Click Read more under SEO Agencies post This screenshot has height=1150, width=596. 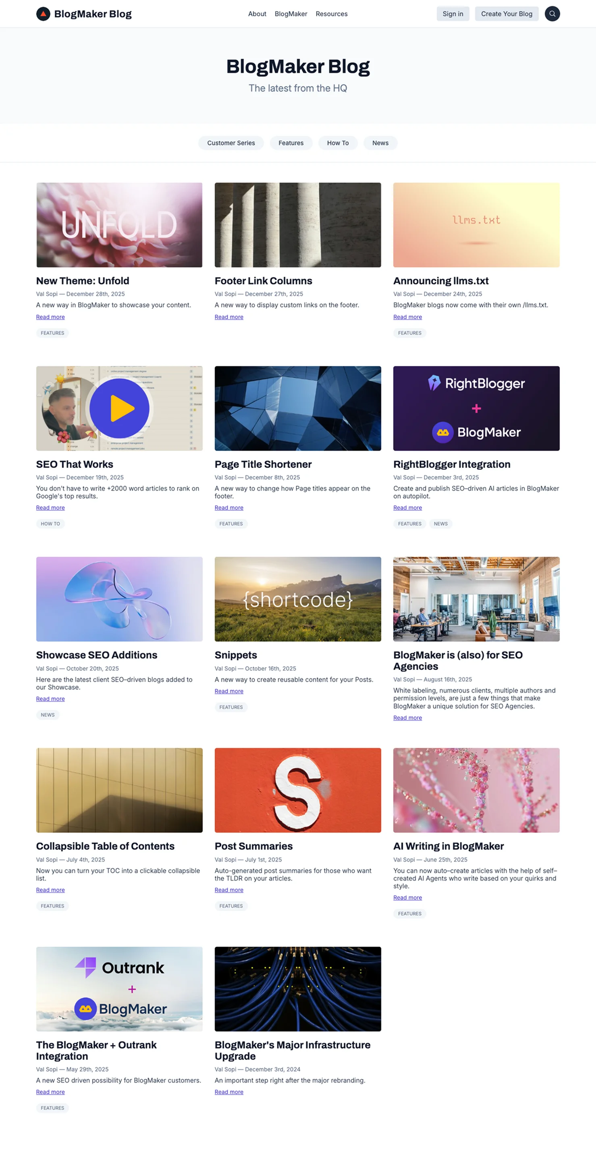[407, 718]
